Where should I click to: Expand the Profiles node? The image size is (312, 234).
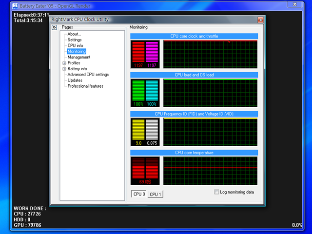pos(64,63)
